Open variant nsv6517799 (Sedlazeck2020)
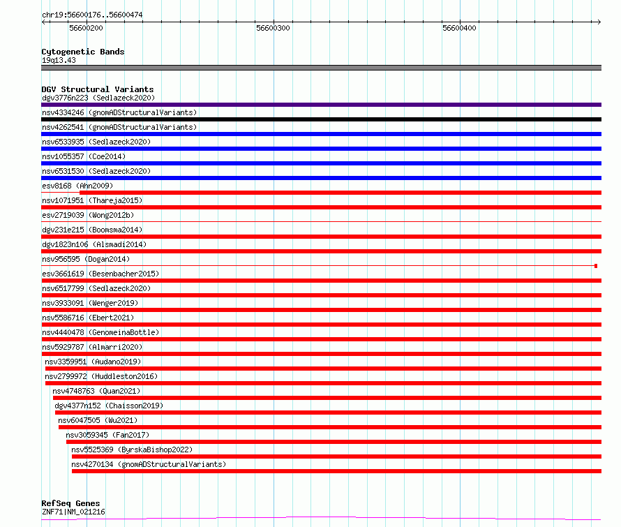 tap(96, 288)
